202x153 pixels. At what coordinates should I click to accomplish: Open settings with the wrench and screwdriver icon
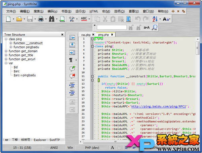click(72, 19)
